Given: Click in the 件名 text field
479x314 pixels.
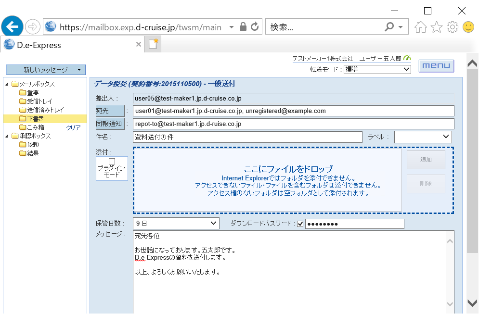Looking at the screenshot, I should point(247,137).
